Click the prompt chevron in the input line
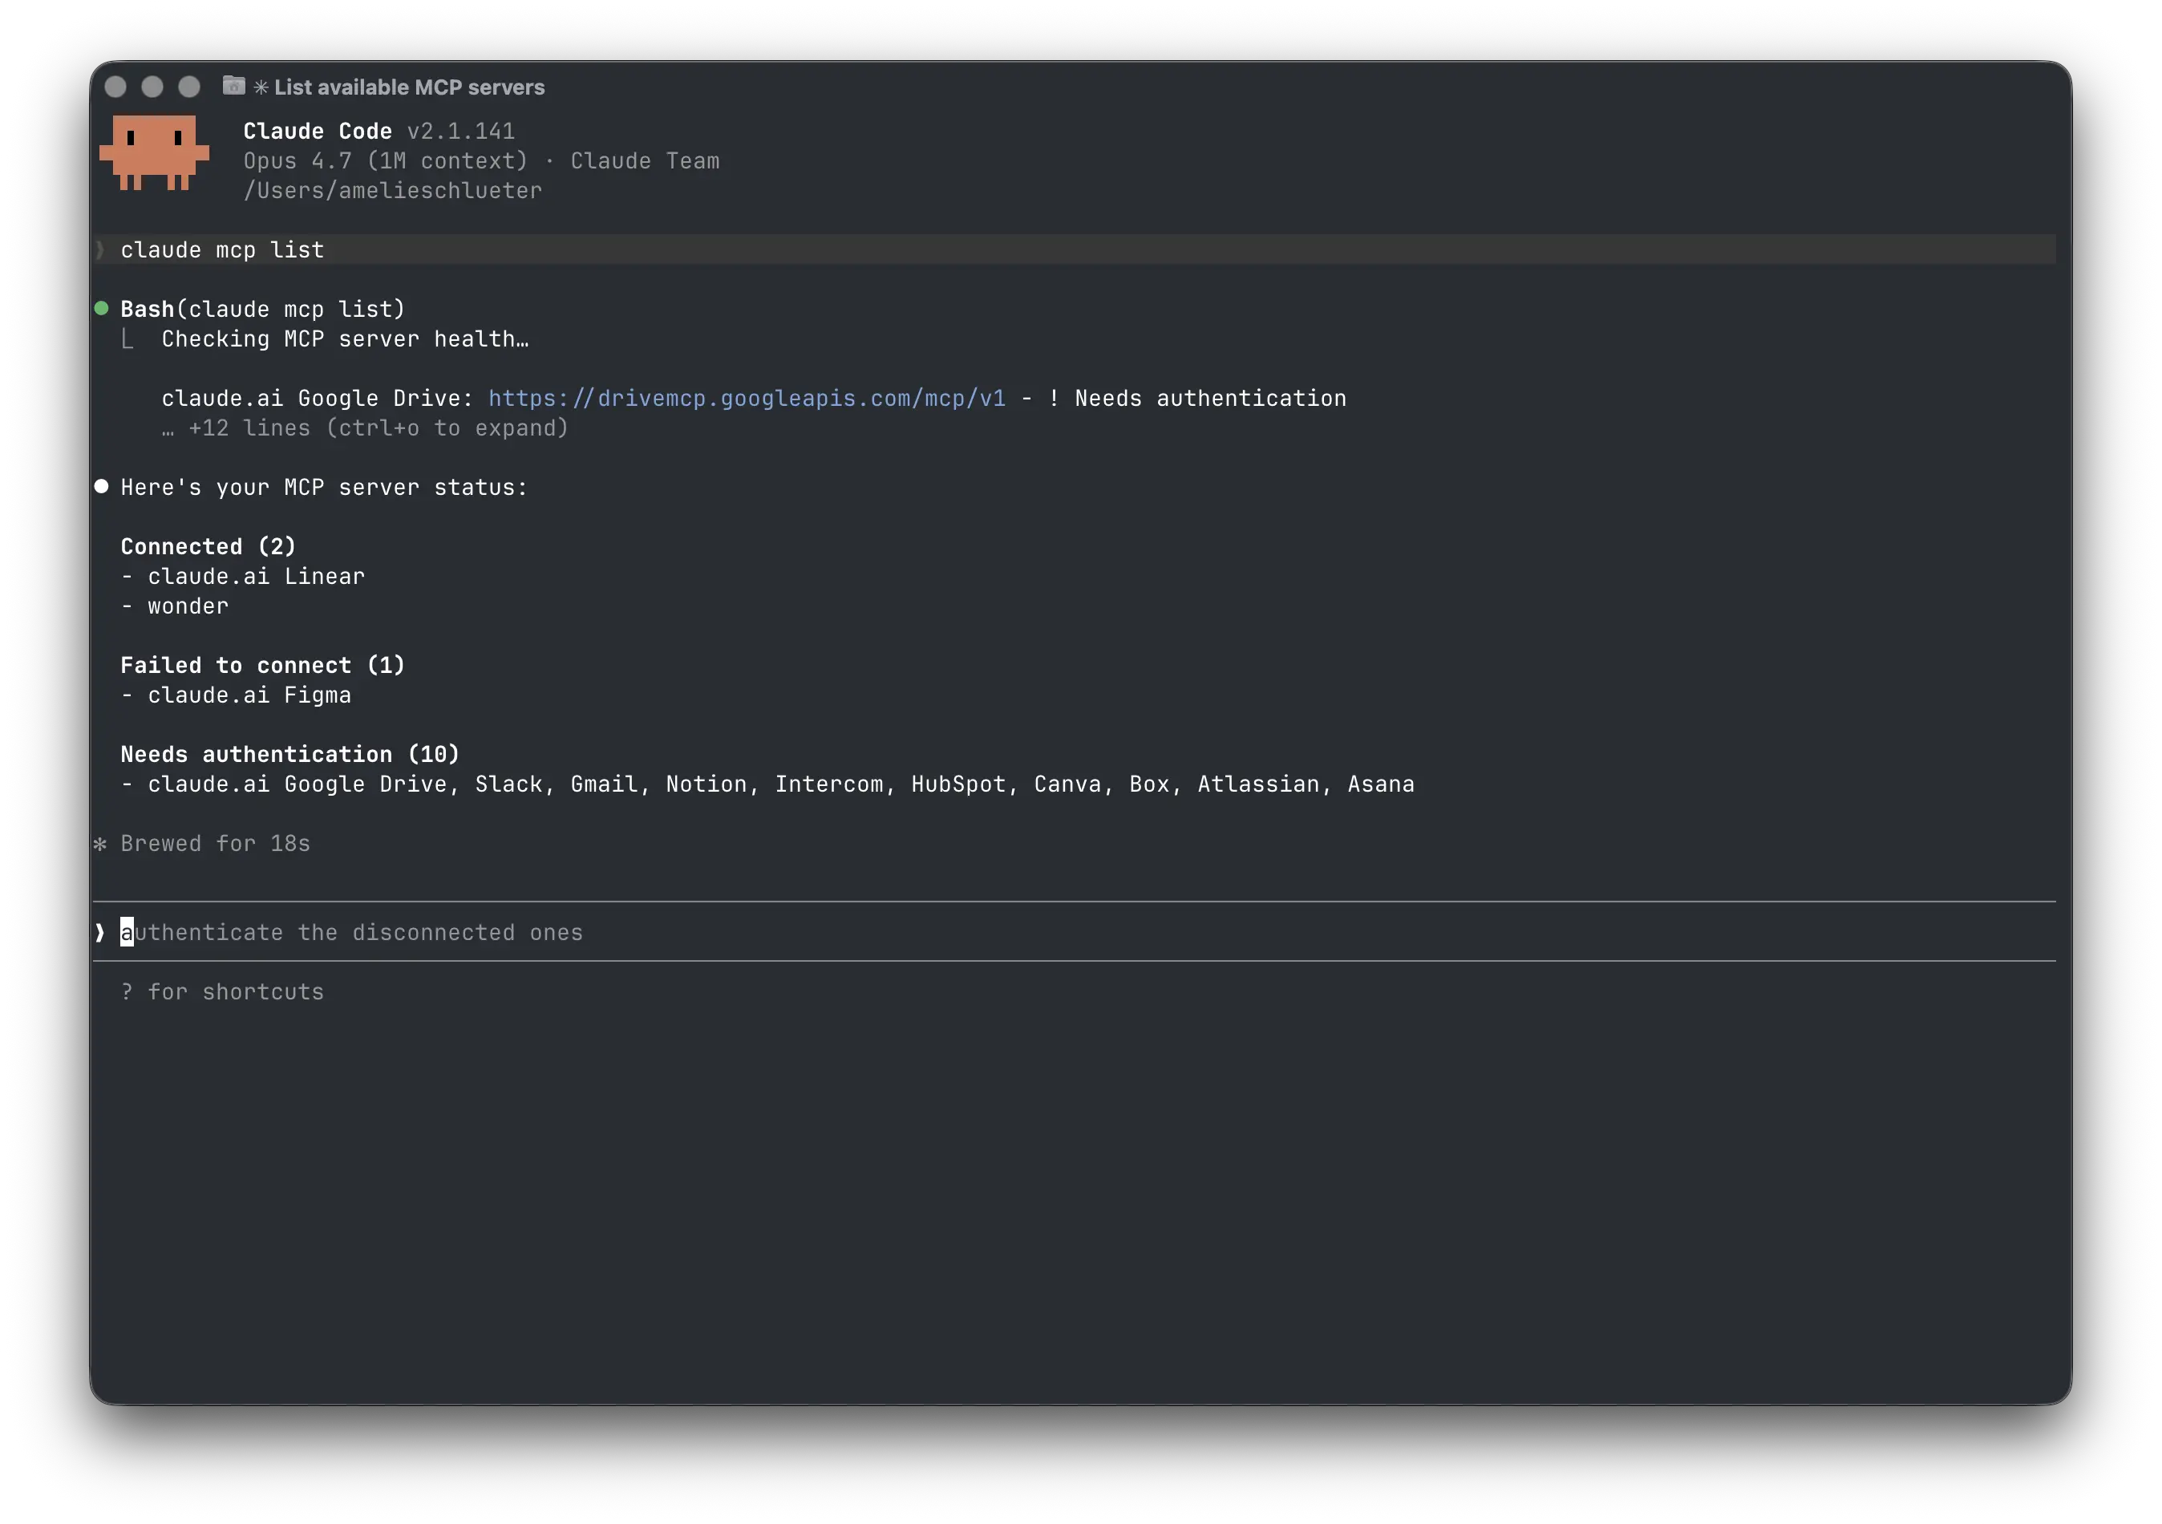The height and width of the screenshot is (1524, 2162). point(99,933)
